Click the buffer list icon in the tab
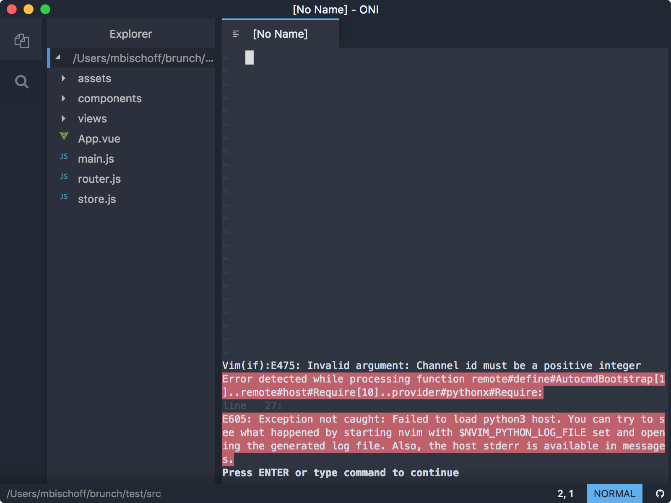 (x=236, y=34)
